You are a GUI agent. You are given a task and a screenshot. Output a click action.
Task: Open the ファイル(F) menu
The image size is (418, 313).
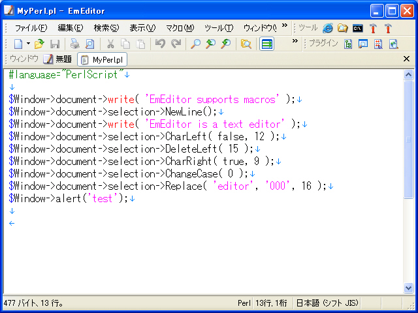[31, 28]
